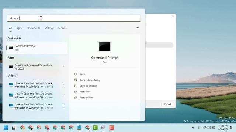236x132 pixels.
Task: Choose Run as administrator
Action: [x=90, y=80]
